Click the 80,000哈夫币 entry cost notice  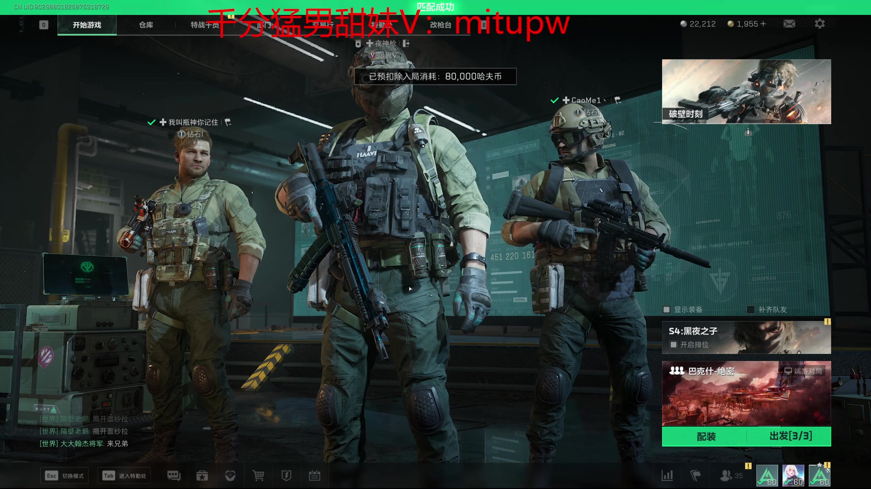coord(435,76)
